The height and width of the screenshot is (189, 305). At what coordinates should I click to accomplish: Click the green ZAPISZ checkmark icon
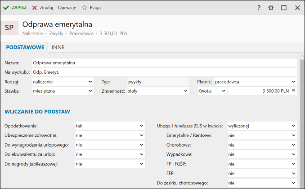(6, 8)
